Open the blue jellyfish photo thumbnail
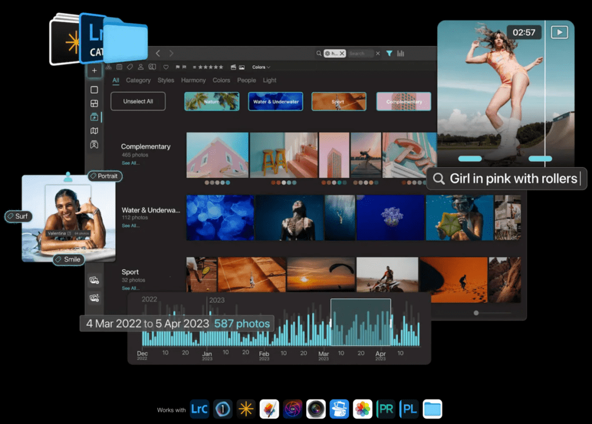Viewport: 592px width, 424px height. click(220, 217)
